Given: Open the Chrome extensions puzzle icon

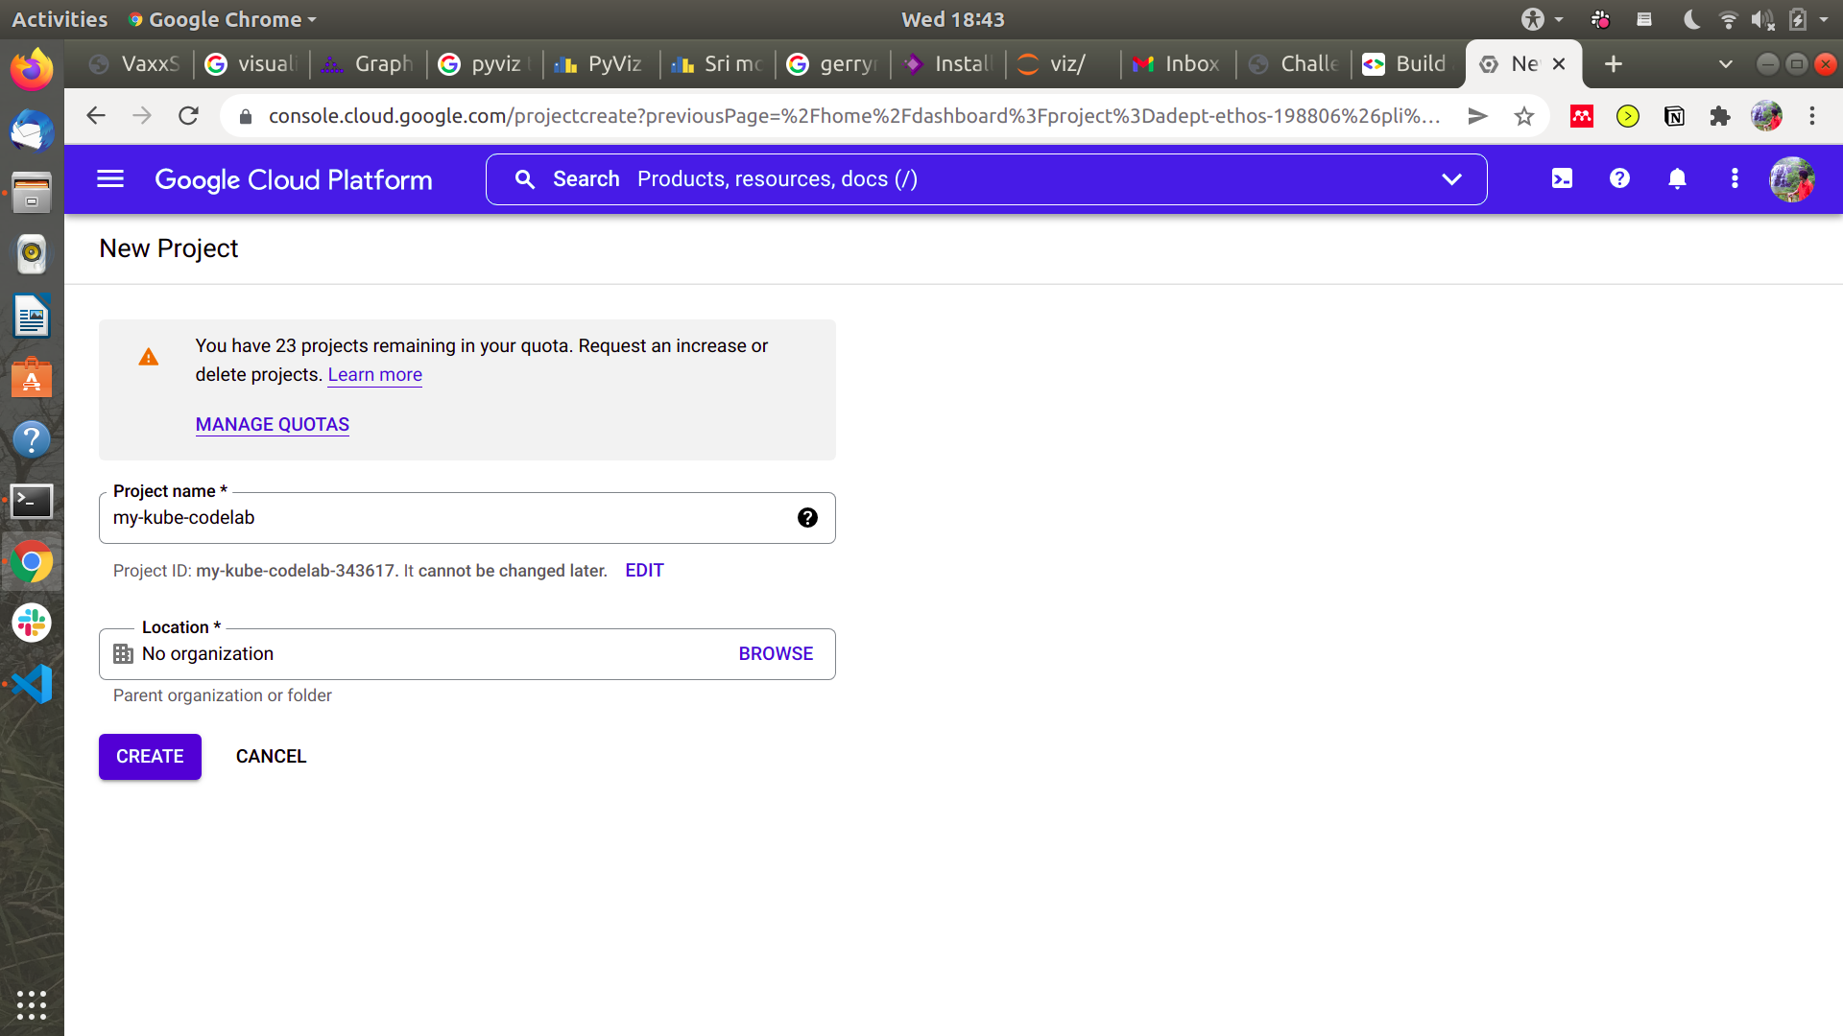Looking at the screenshot, I should (1719, 117).
